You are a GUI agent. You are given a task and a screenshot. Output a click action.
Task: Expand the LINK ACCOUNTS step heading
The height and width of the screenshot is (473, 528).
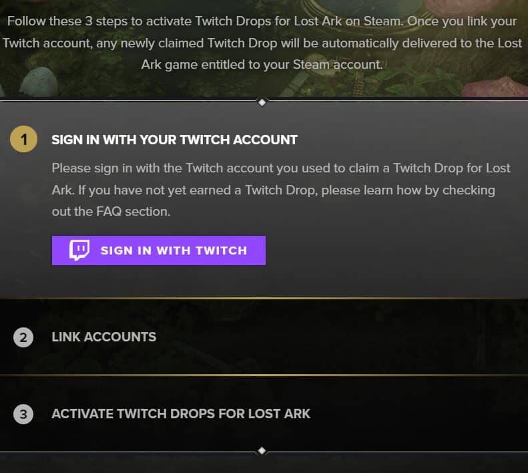click(103, 337)
